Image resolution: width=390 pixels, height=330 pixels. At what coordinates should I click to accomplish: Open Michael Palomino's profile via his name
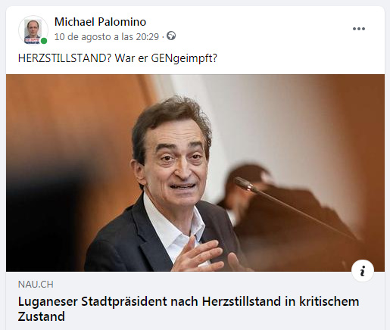tap(100, 22)
